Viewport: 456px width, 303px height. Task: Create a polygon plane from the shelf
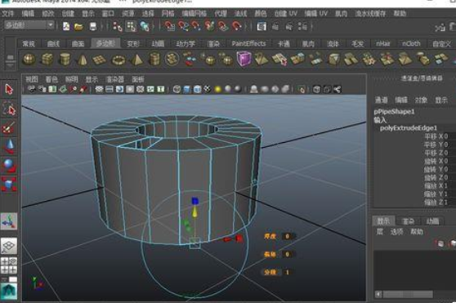click(99, 60)
